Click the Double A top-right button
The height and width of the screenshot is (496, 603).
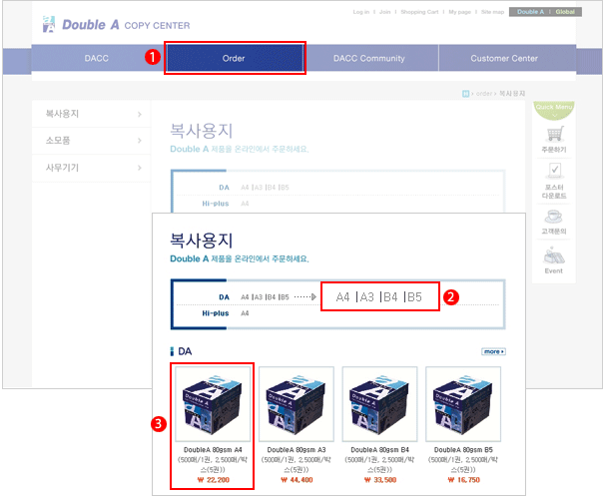point(530,12)
